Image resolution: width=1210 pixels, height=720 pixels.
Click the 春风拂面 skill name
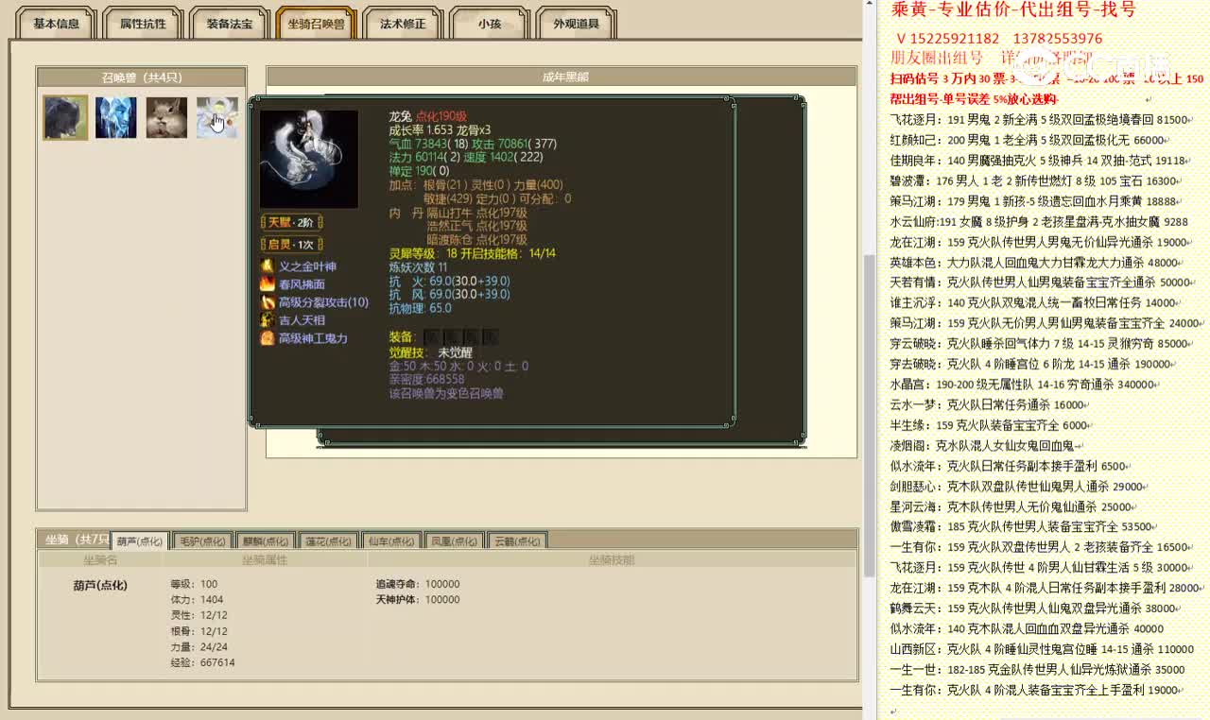(x=302, y=284)
